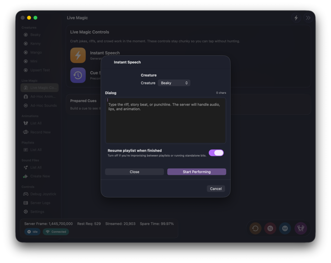Toggle the Idle status pill
Viewport: 331px width, 263px height.
pos(32,232)
